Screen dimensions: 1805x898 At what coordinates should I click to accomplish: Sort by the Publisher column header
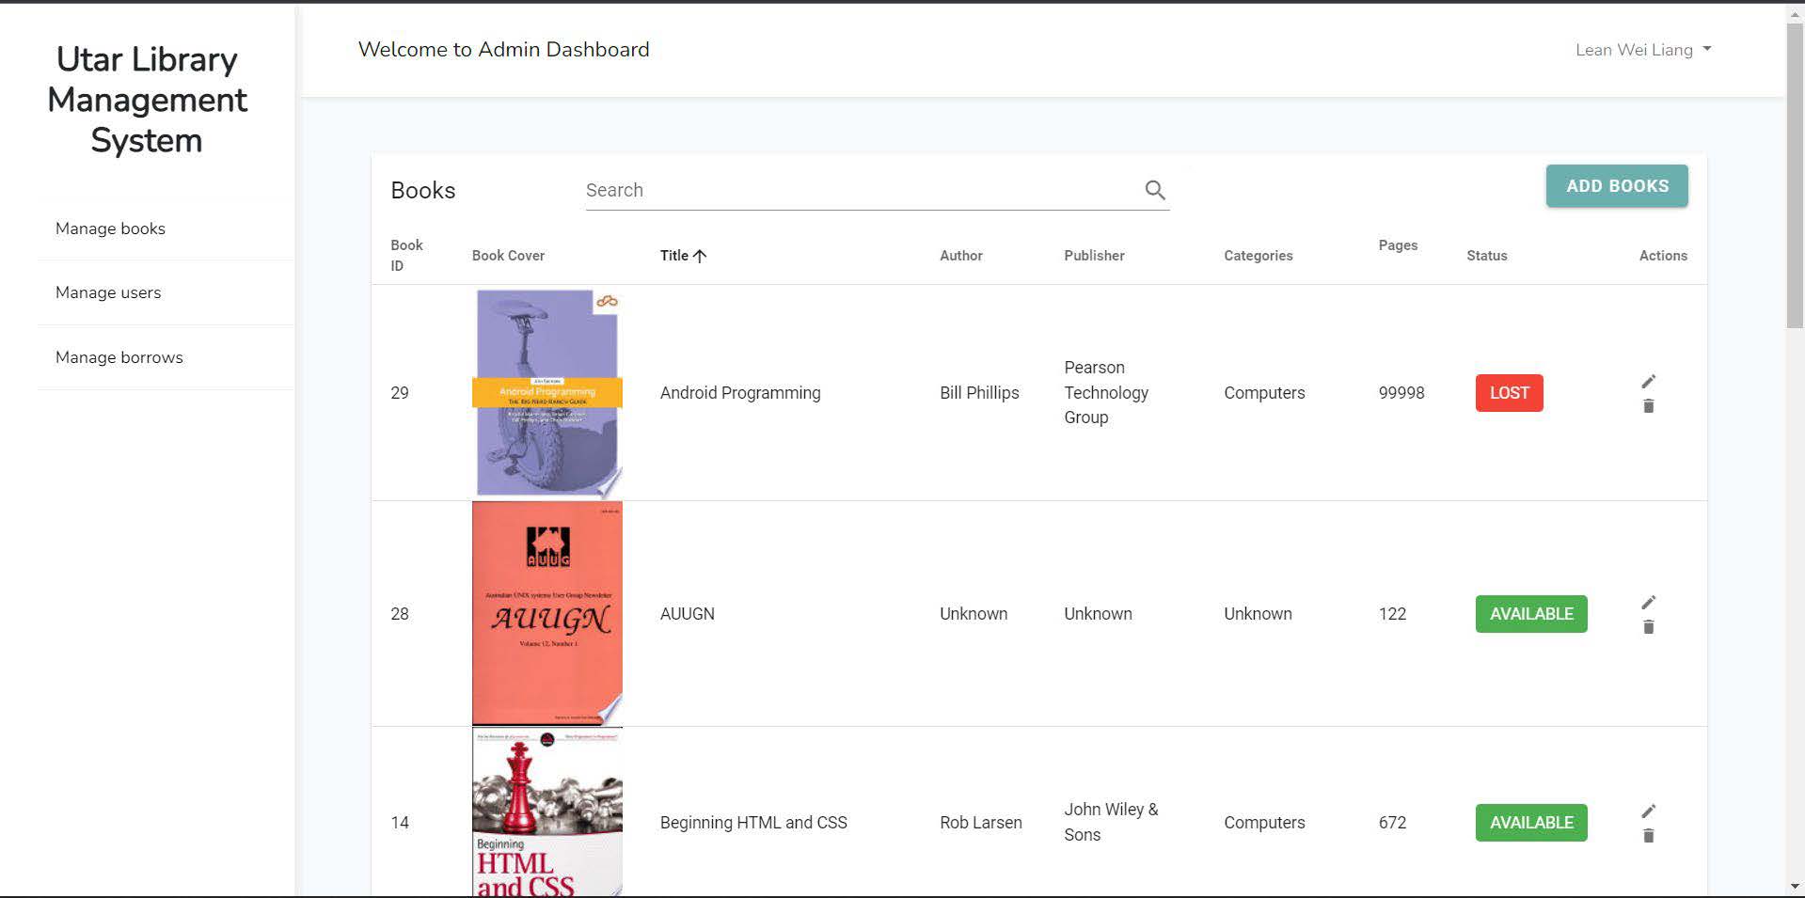click(x=1094, y=256)
